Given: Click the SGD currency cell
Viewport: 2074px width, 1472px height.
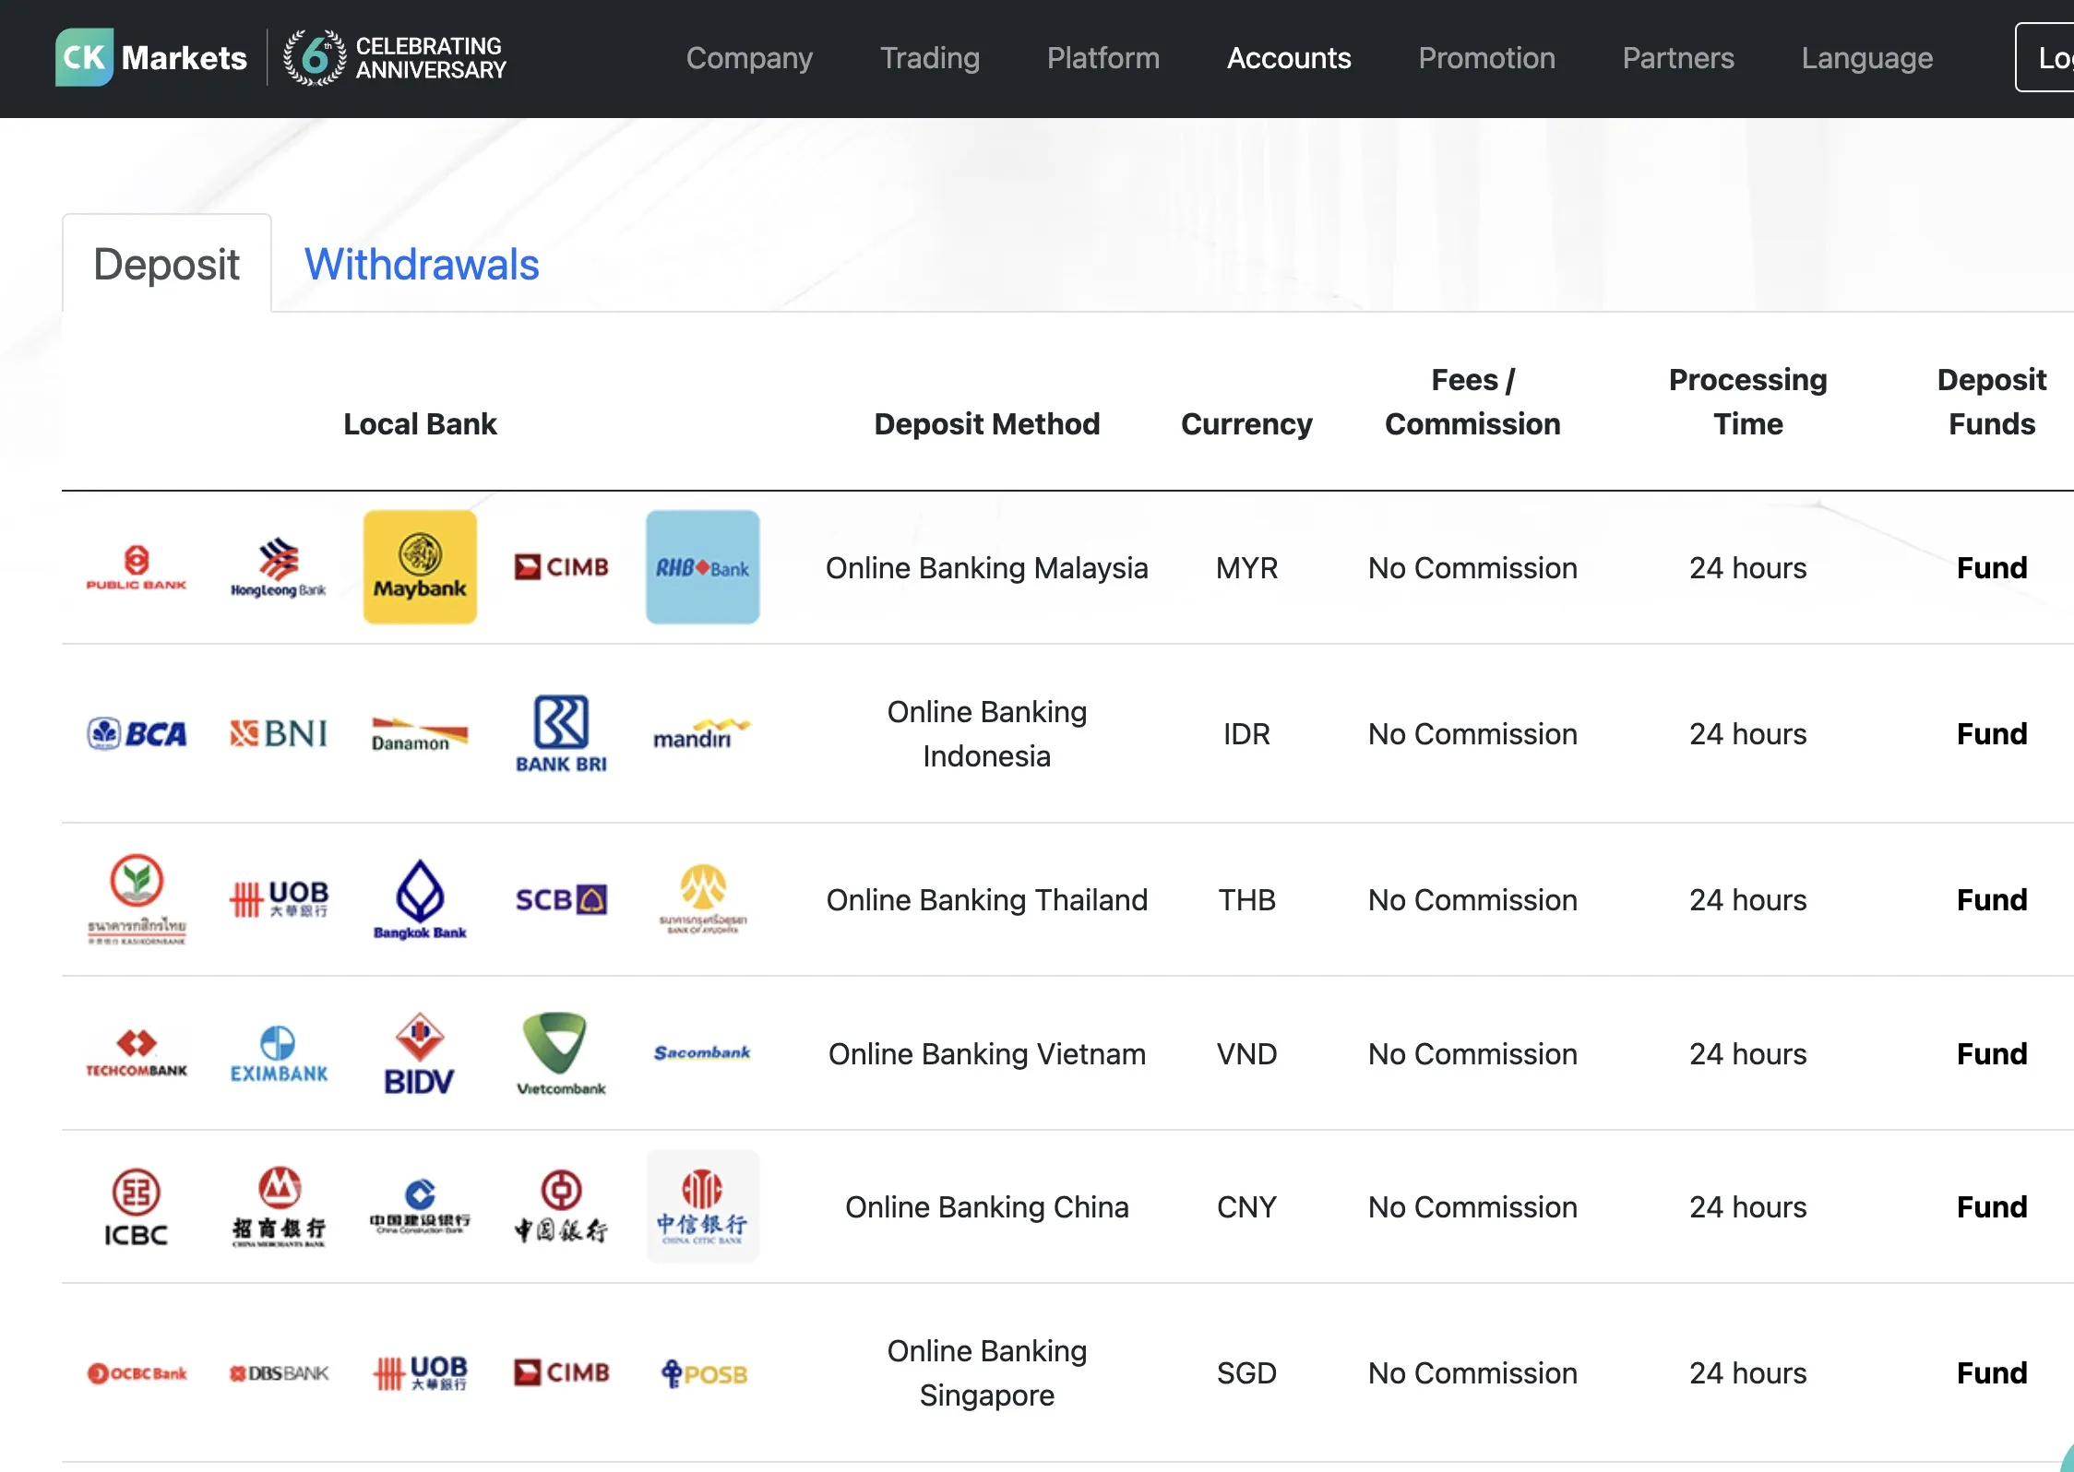Looking at the screenshot, I should coord(1246,1372).
